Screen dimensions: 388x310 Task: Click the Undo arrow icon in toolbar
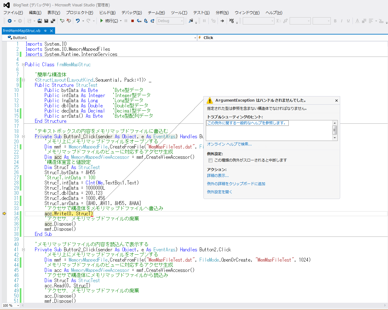click(x=78, y=21)
